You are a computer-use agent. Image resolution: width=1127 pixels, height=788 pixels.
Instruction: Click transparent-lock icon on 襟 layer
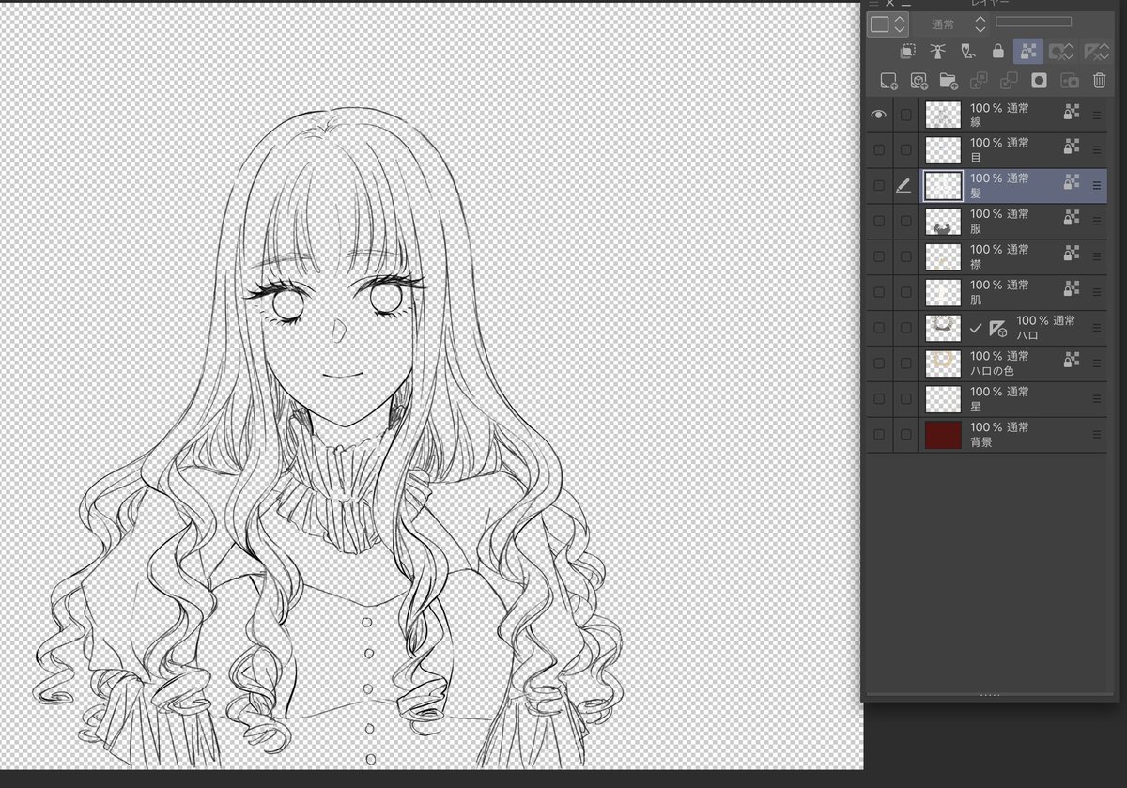point(1072,255)
